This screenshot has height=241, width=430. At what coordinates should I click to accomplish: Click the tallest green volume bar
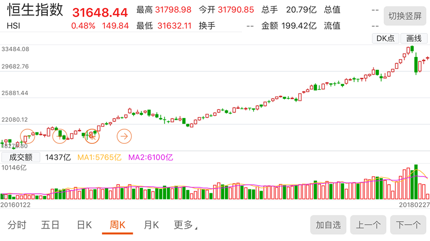(415, 182)
